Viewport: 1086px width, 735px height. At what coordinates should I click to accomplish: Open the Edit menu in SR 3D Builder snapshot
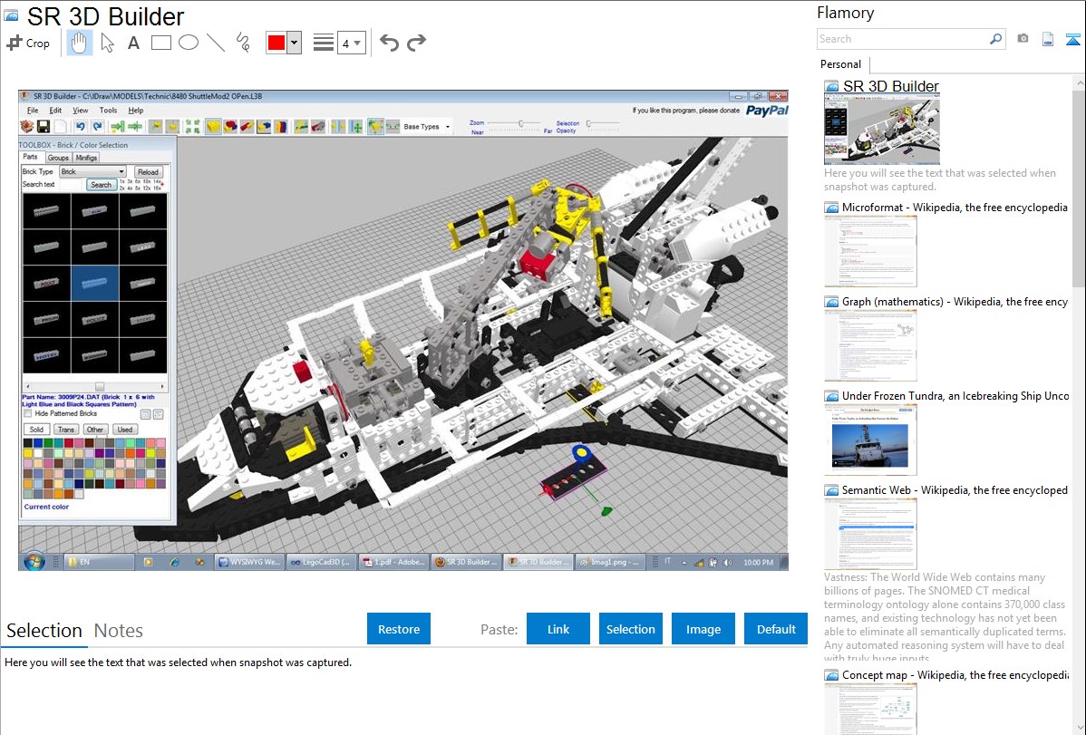[x=55, y=111]
